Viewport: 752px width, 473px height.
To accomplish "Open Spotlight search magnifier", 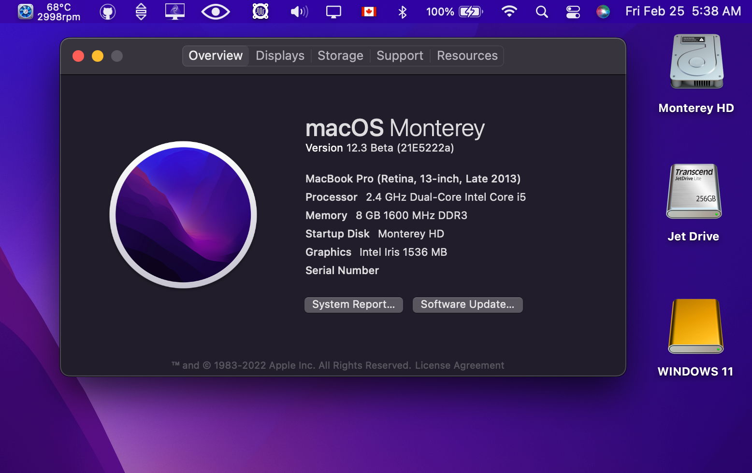I will 542,12.
